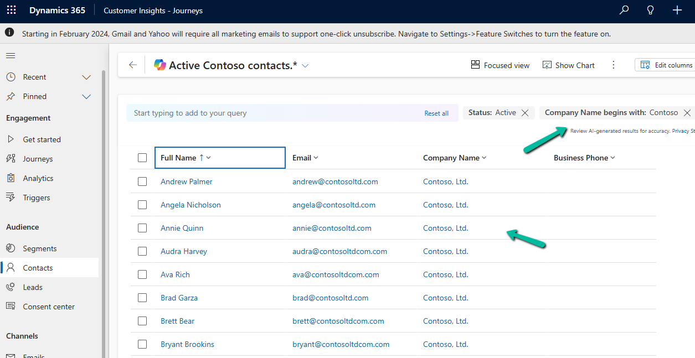The height and width of the screenshot is (358, 695).
Task: Go back using the left arrow icon
Action: coord(133,65)
